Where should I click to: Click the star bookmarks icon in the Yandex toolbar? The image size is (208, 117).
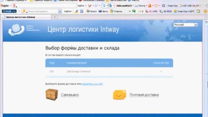coord(156,6)
